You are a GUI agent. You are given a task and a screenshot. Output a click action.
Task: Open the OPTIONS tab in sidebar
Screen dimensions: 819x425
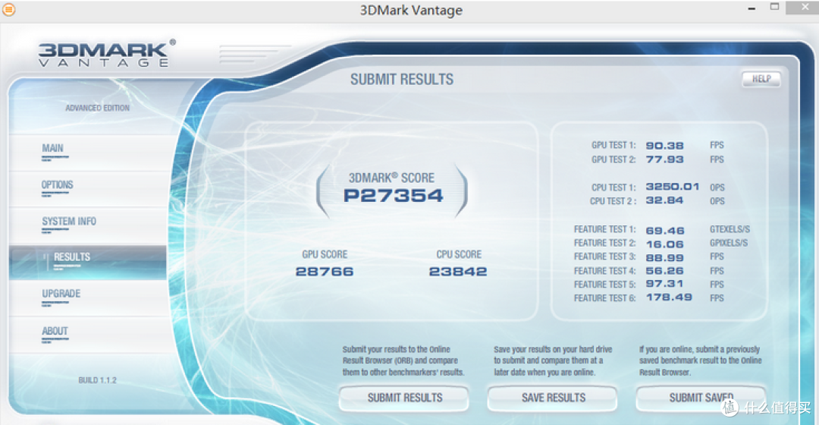(88, 188)
